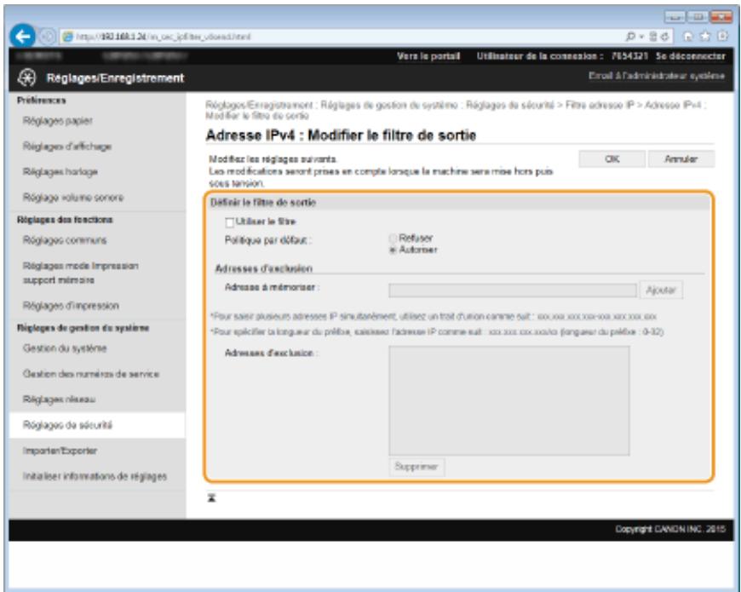Open browser Favorites star icon
The image size is (741, 592).
tap(705, 36)
